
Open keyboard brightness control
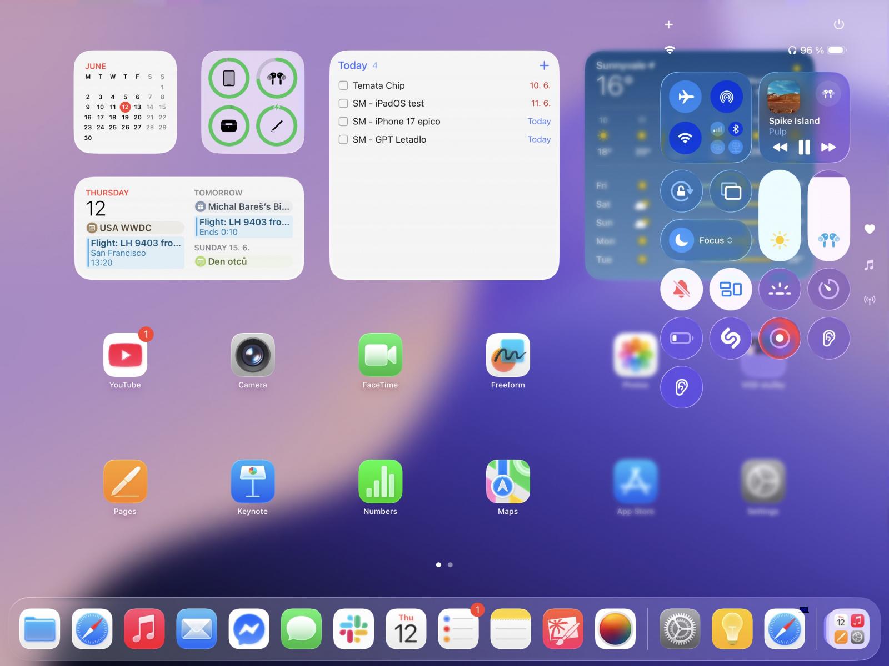780,289
